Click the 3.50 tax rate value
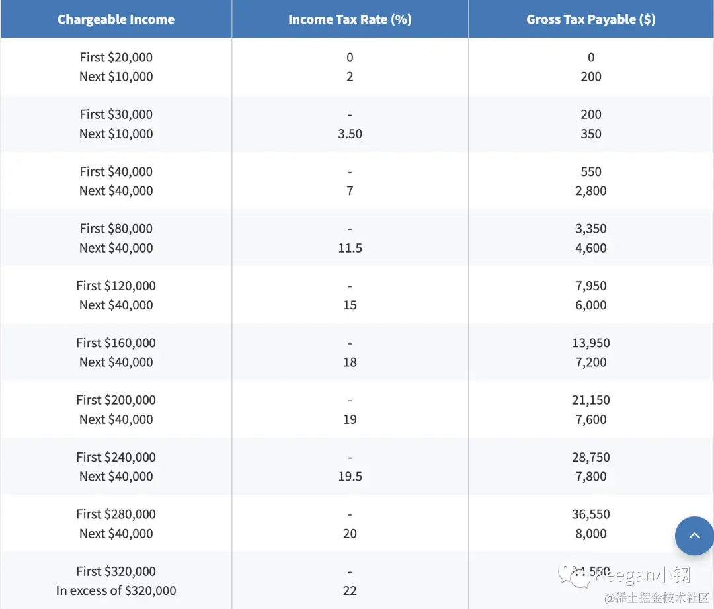The image size is (714, 609). (350, 134)
